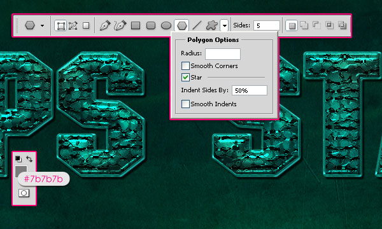Select the Shape Layers mode icon
Screen dimensions: 382x229
pyautogui.click(x=60, y=25)
